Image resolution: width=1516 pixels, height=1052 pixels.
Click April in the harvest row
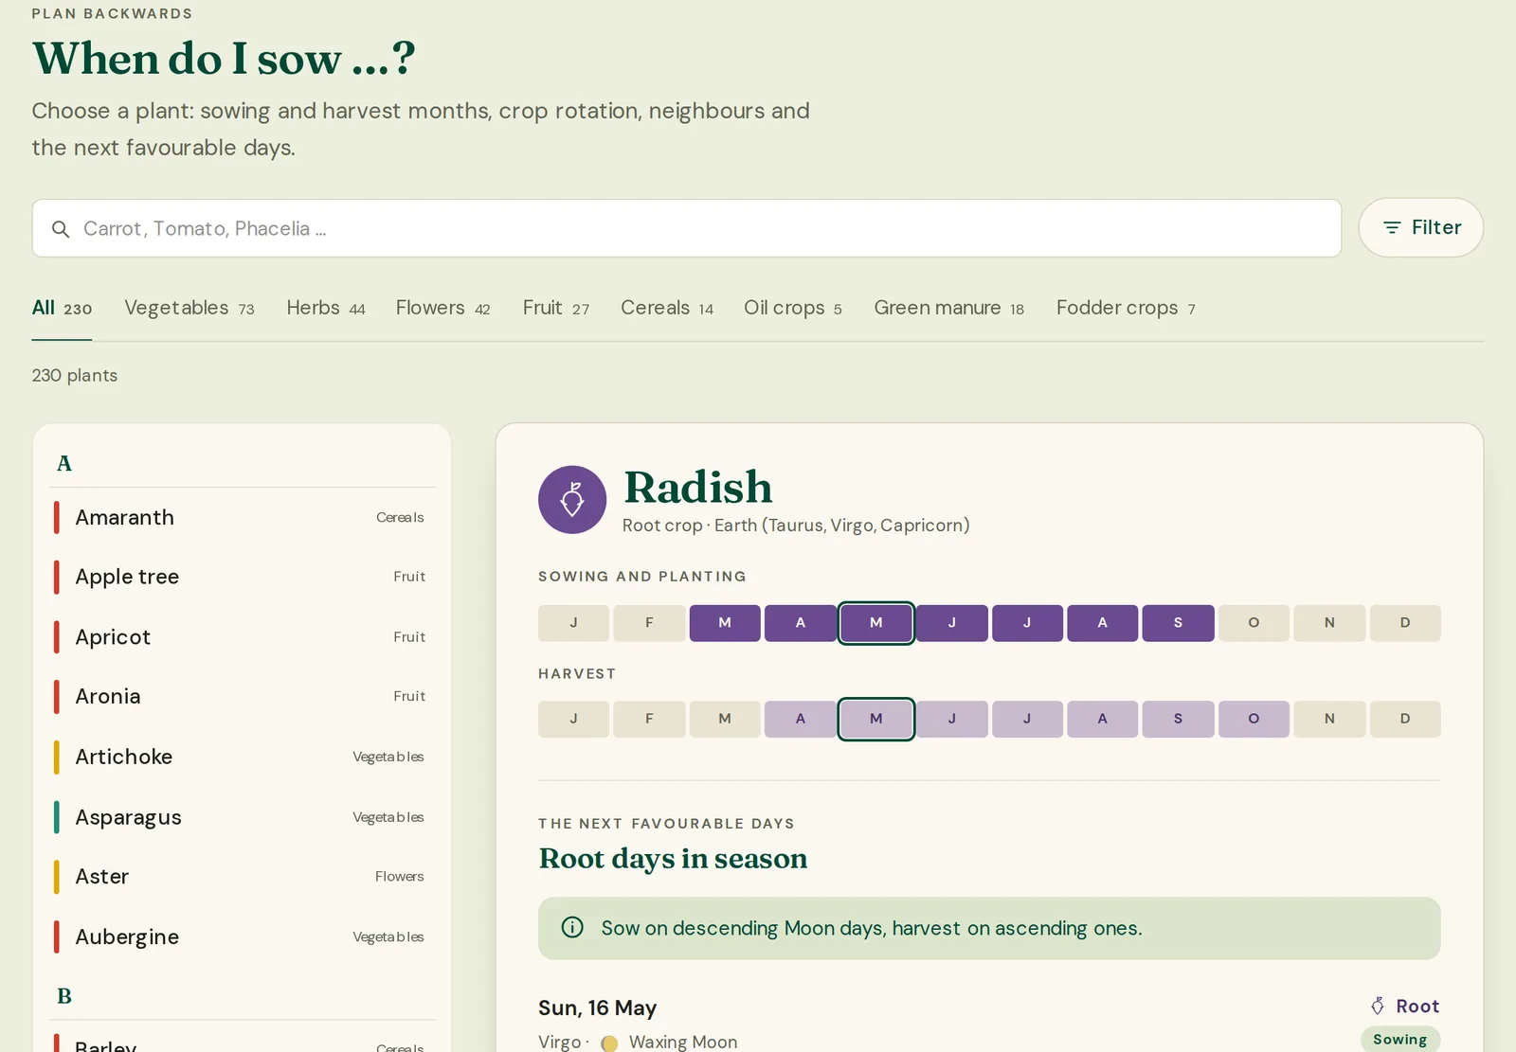point(801,719)
